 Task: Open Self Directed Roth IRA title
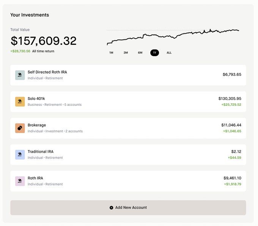pos(47,72)
